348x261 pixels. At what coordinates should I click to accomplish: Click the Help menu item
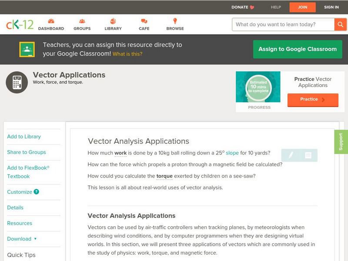point(276,7)
